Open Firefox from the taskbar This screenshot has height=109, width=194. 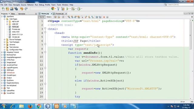(x=30, y=106)
